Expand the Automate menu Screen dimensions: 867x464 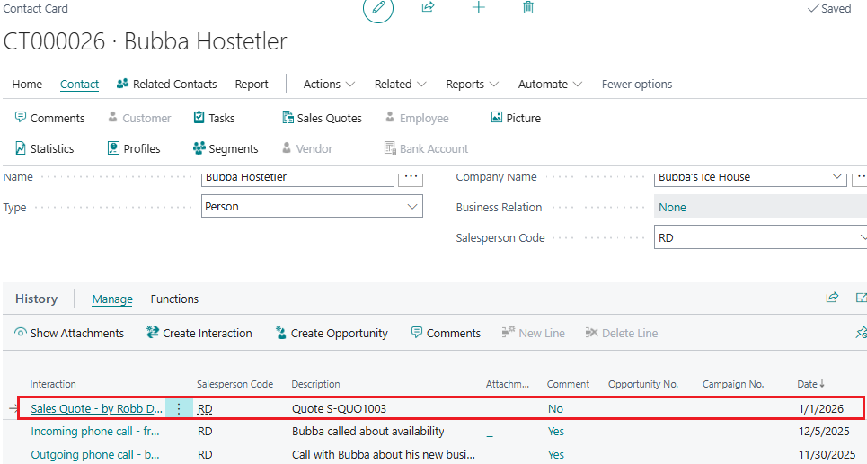point(550,84)
